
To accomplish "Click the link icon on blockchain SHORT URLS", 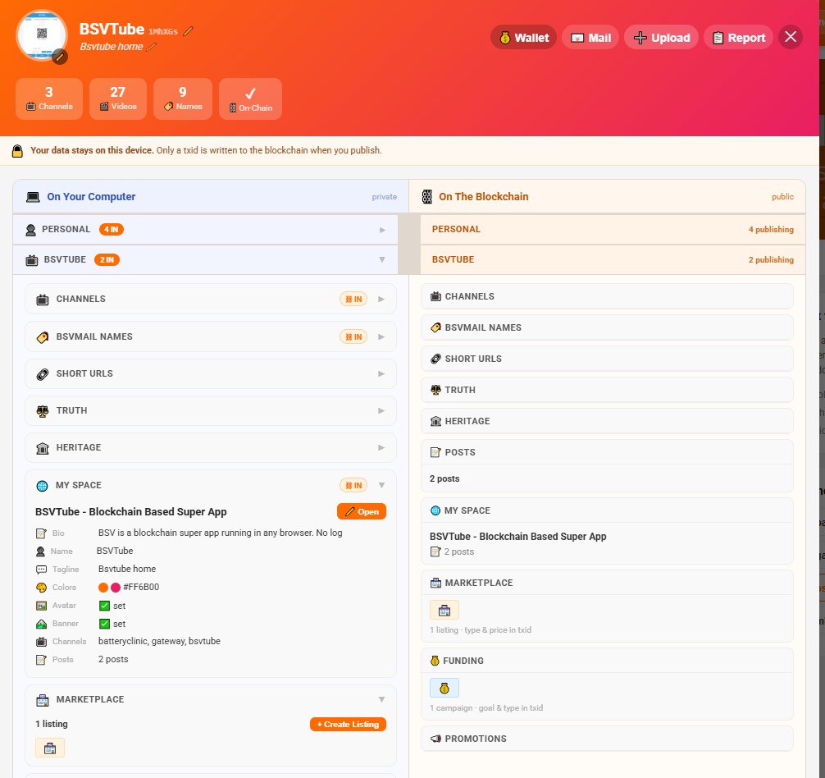I will [x=435, y=359].
